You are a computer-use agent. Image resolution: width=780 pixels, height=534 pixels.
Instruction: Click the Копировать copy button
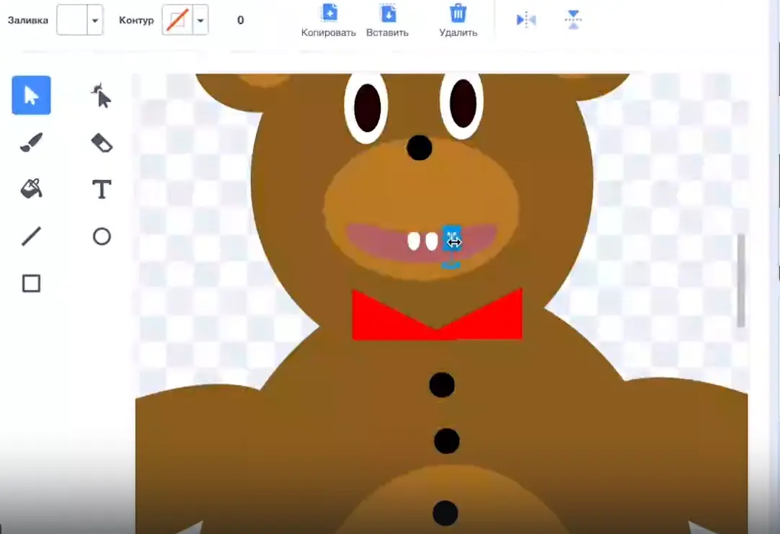329,20
